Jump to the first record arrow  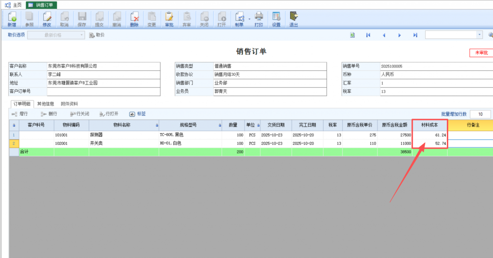(x=368, y=35)
